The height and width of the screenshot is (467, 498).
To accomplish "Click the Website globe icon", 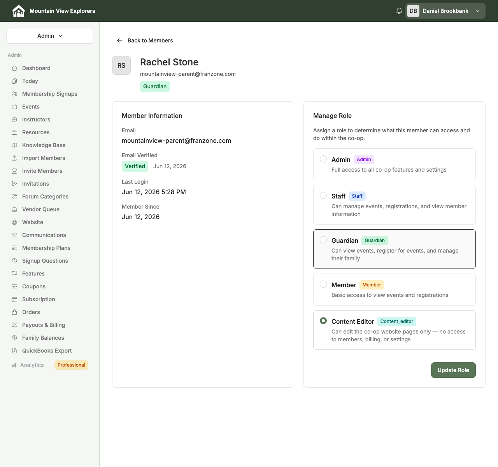I will pyautogui.click(x=14, y=222).
